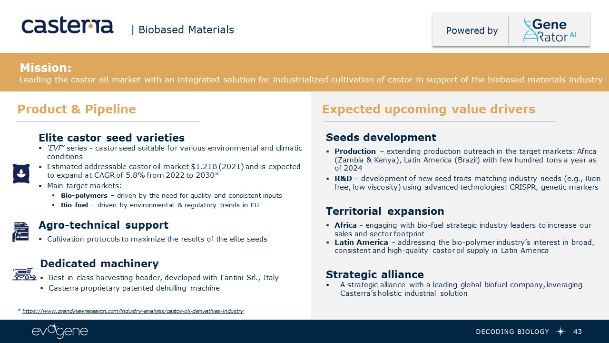Screen dimensions: 609x343
Task: Click the agro-technical support document icon
Action: click(20, 232)
